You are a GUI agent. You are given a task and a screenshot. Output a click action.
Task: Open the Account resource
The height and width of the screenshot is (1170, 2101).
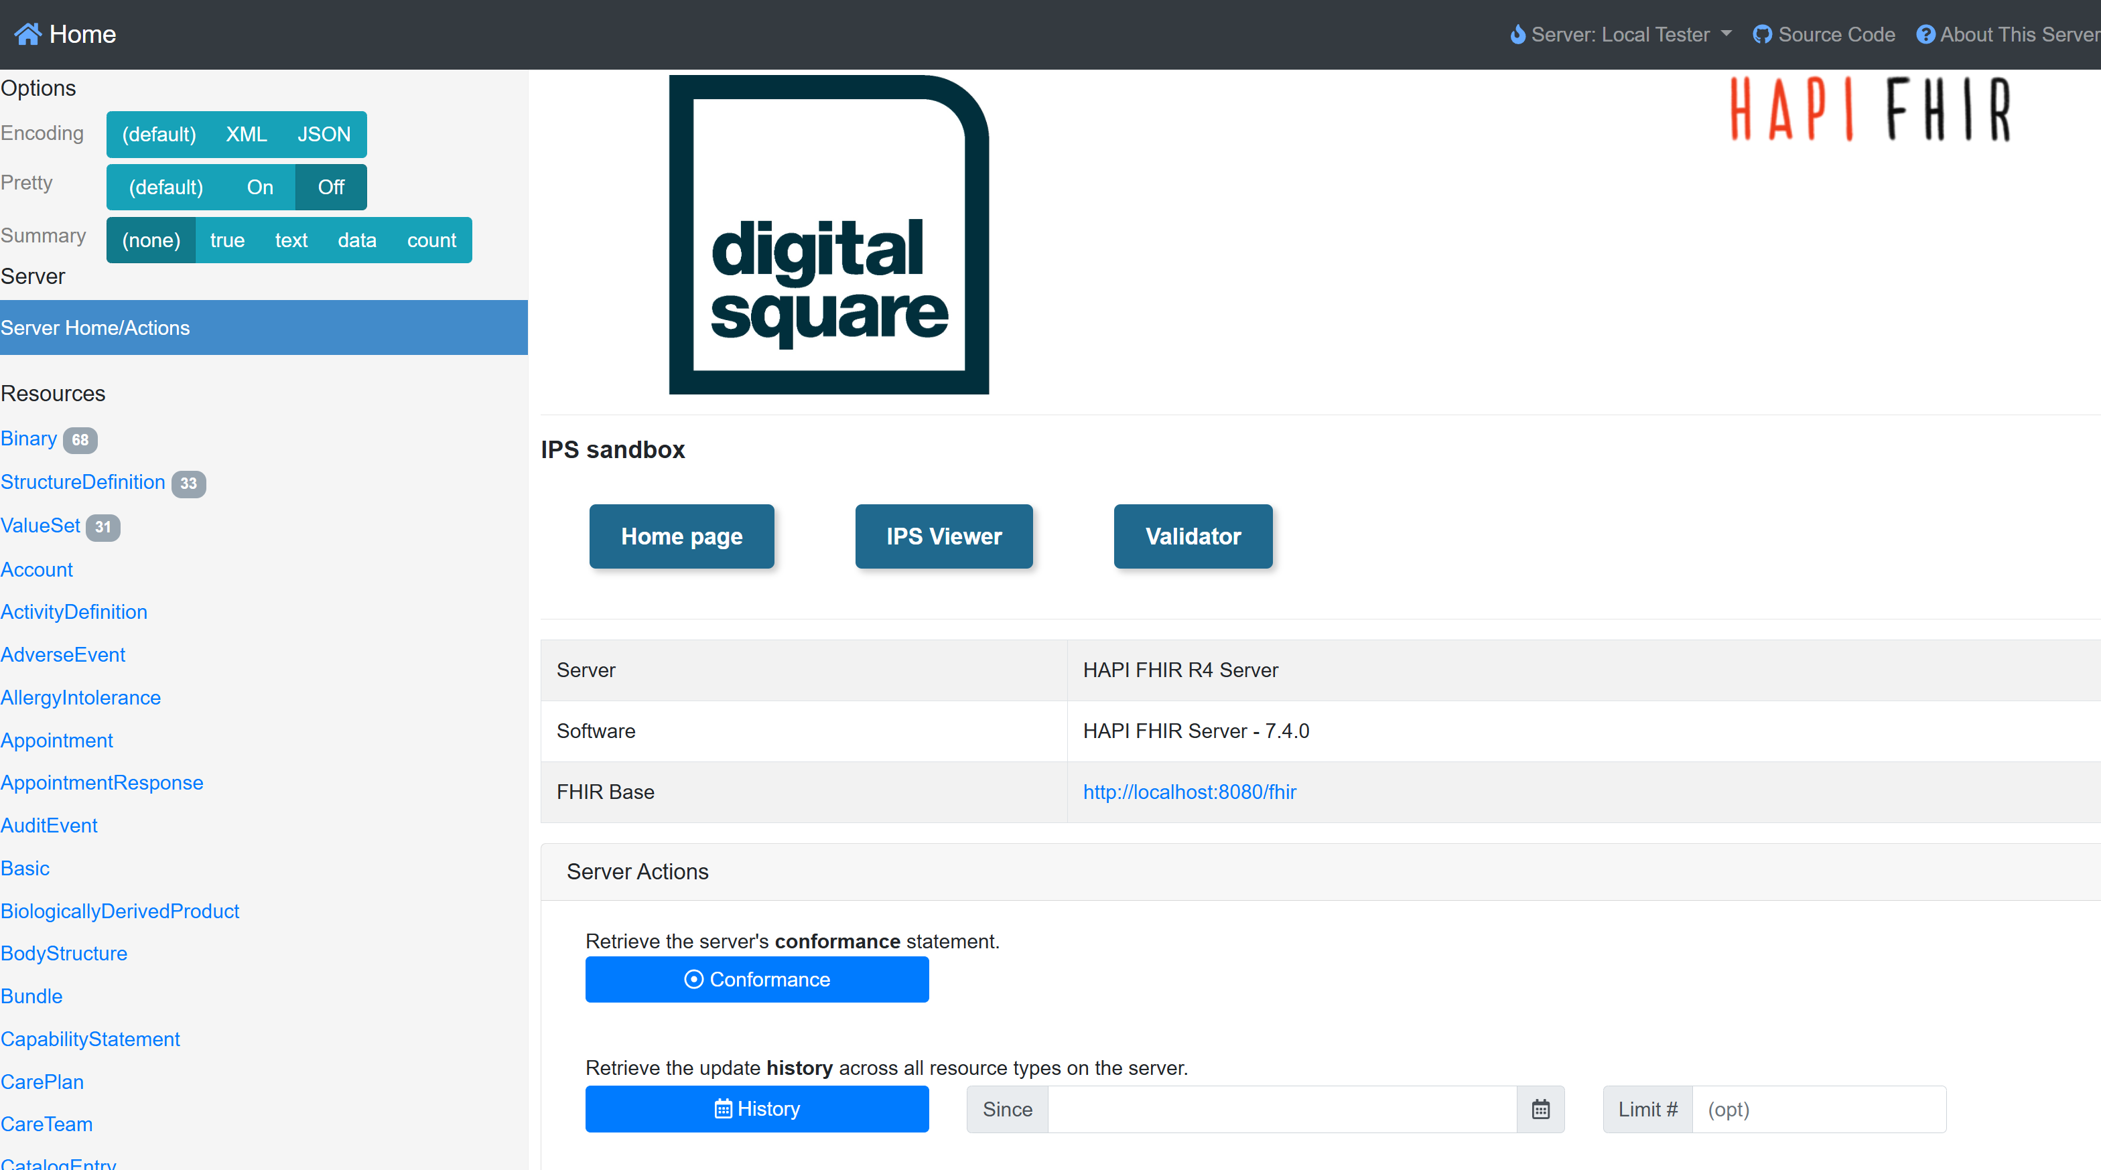pos(37,570)
